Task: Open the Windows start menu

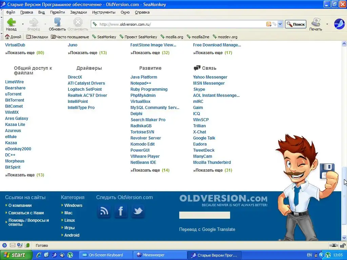Action: [x=16, y=255]
